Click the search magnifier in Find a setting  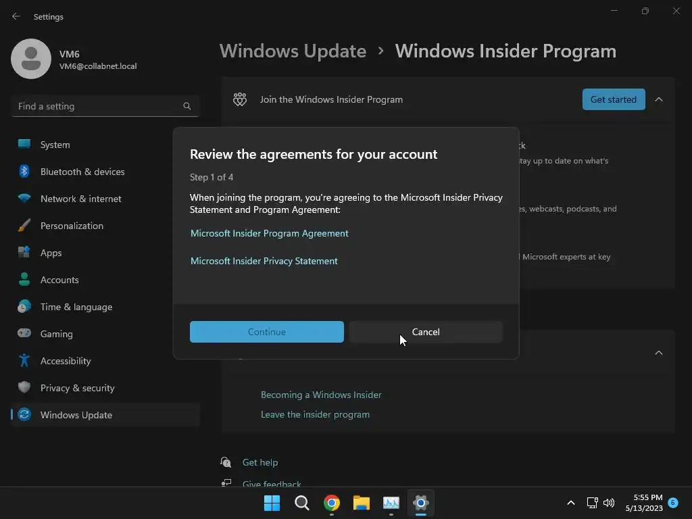click(187, 106)
